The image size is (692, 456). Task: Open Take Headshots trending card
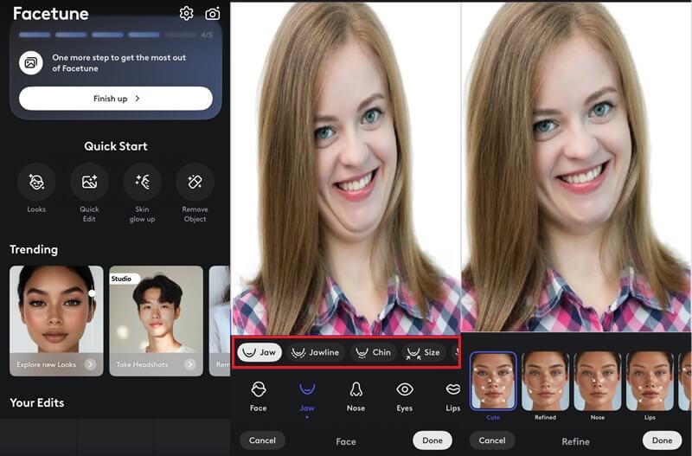click(x=157, y=321)
